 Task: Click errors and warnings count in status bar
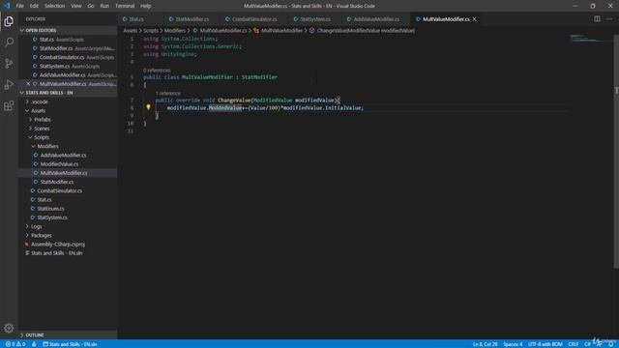pos(15,344)
